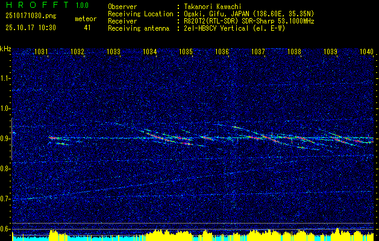Viewport: 379px width, 241px height.
Task: Click the 1038 time axis marker
Action: pyautogui.click(x=295, y=51)
